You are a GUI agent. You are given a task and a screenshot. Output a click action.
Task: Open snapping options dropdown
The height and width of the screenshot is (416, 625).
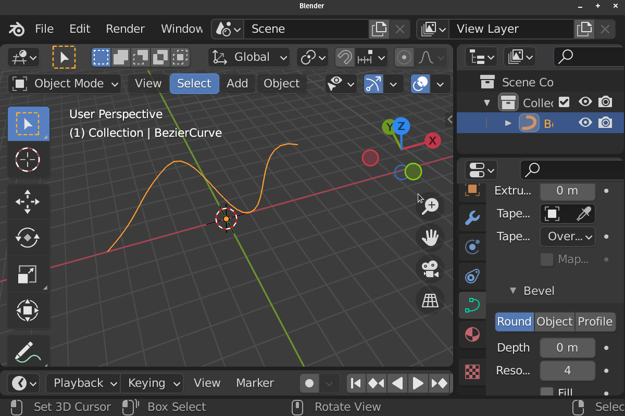(372, 57)
